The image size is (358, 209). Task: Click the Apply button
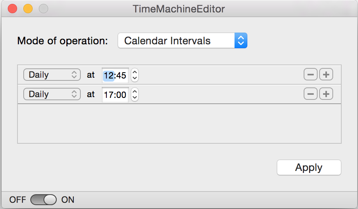[x=309, y=167]
